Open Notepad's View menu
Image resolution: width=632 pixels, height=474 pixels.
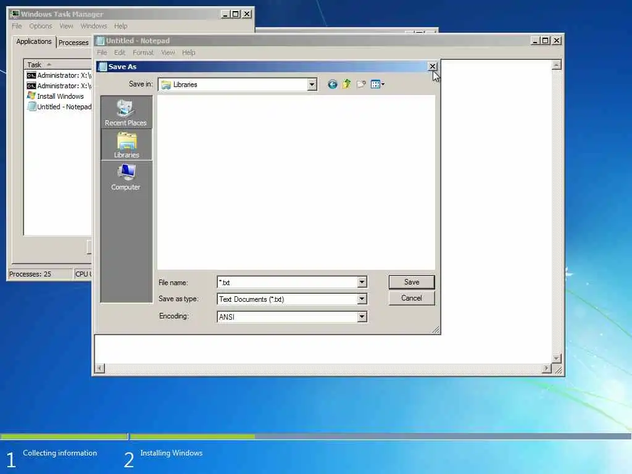168,52
